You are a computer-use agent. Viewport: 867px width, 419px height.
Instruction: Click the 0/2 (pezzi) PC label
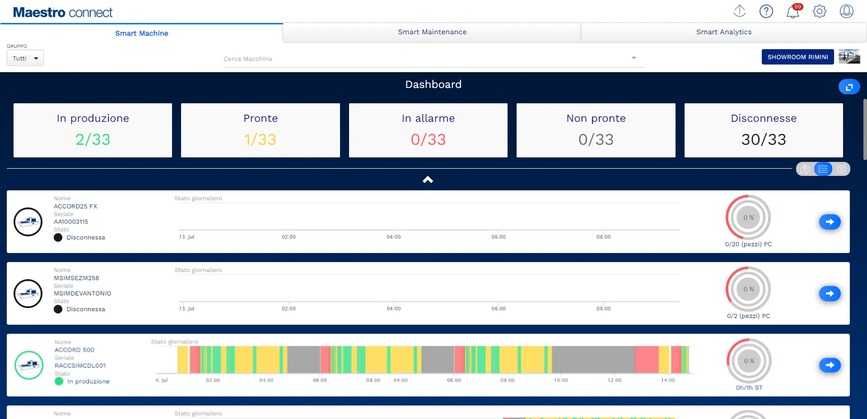click(x=749, y=316)
